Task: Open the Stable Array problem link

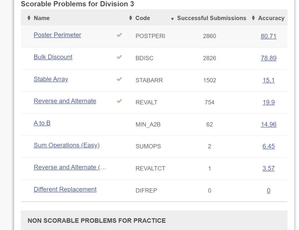Action: coord(51,79)
